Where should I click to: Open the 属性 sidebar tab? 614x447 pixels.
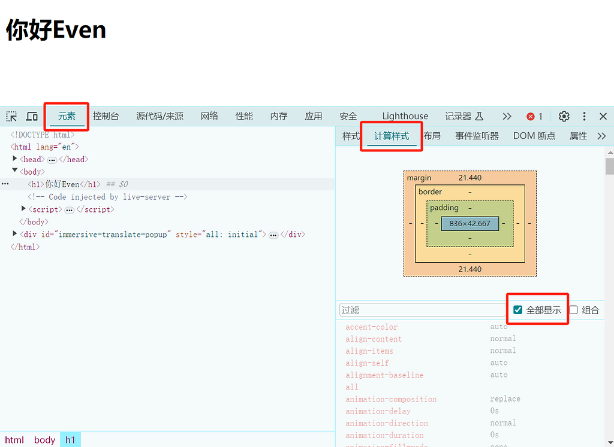coord(578,136)
